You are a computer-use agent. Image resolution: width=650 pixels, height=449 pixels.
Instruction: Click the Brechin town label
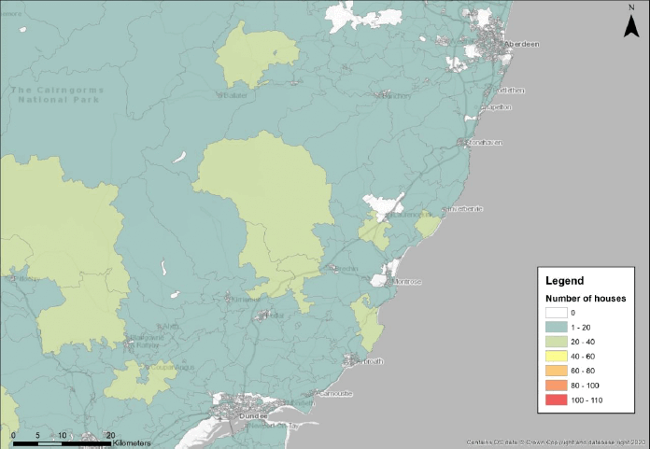point(346,269)
